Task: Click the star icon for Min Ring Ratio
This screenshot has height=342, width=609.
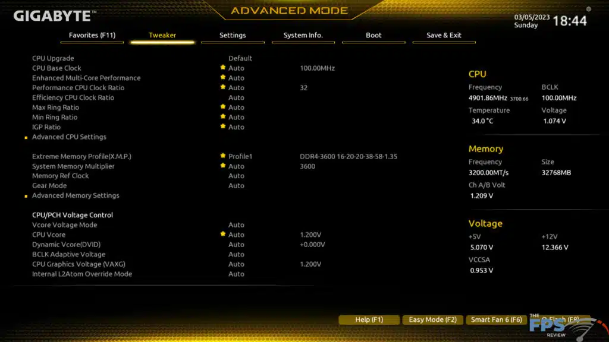Action: (223, 116)
